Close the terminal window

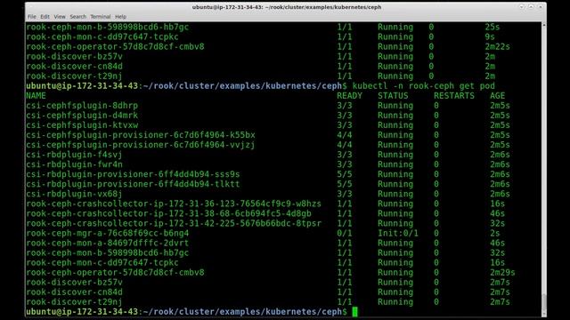pyautogui.click(x=541, y=7)
